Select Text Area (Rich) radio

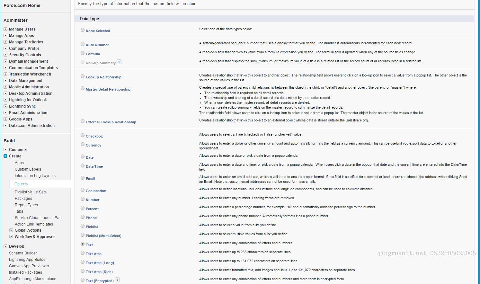coord(83,271)
